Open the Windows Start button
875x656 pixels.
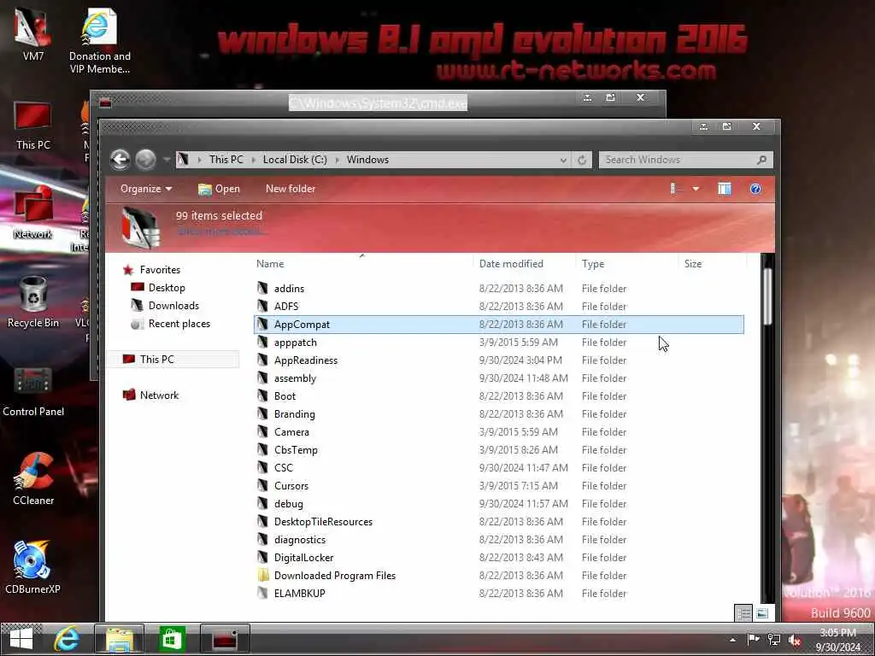click(x=21, y=639)
